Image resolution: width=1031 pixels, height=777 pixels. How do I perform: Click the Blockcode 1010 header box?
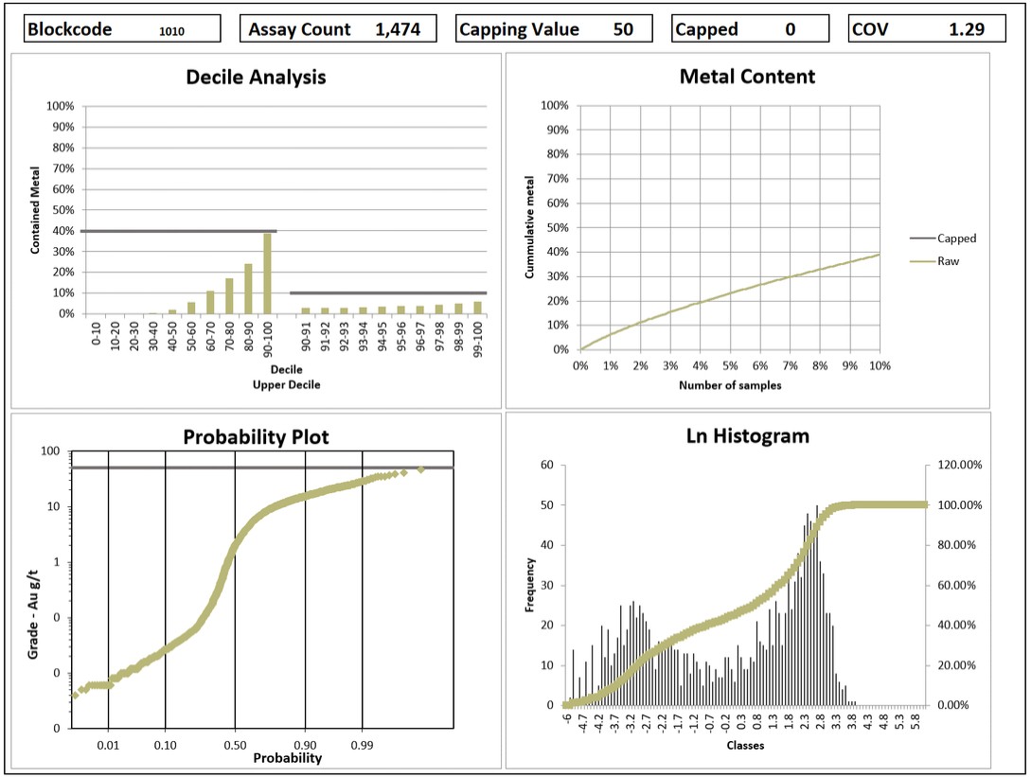[x=121, y=29]
